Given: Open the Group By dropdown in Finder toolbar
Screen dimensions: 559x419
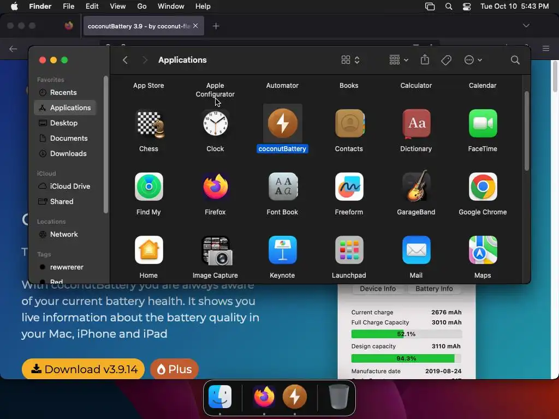Looking at the screenshot, I should (x=399, y=60).
